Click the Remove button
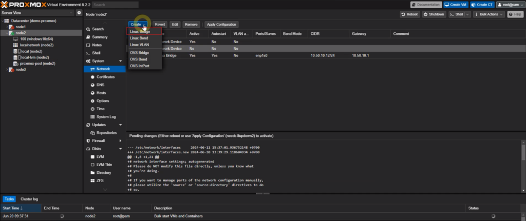 [191, 25]
